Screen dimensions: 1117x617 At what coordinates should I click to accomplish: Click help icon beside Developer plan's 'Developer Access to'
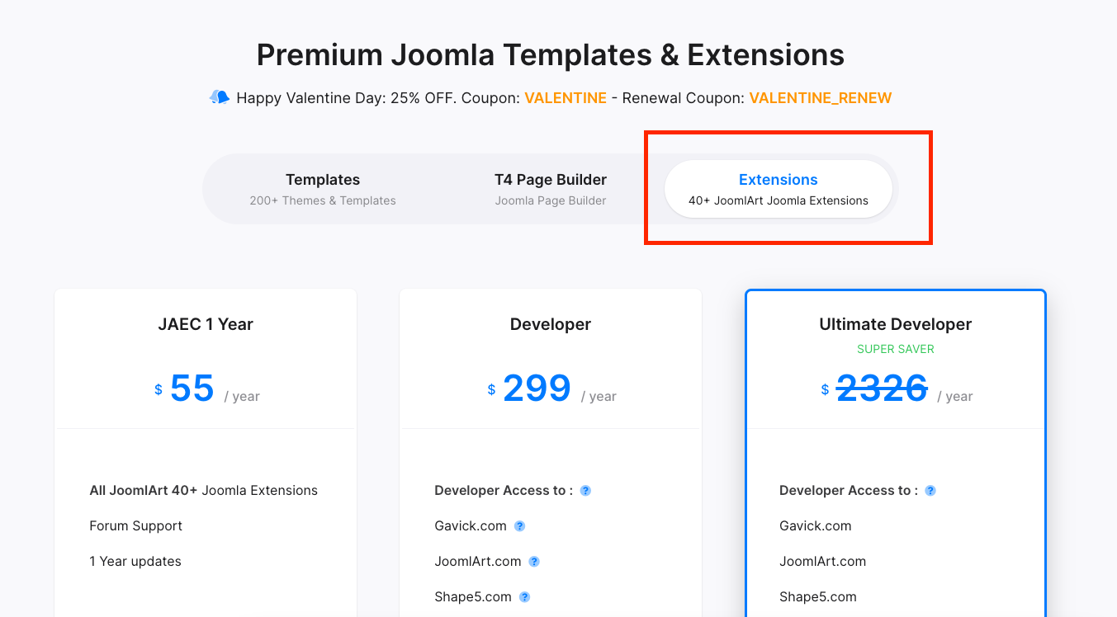click(x=585, y=491)
